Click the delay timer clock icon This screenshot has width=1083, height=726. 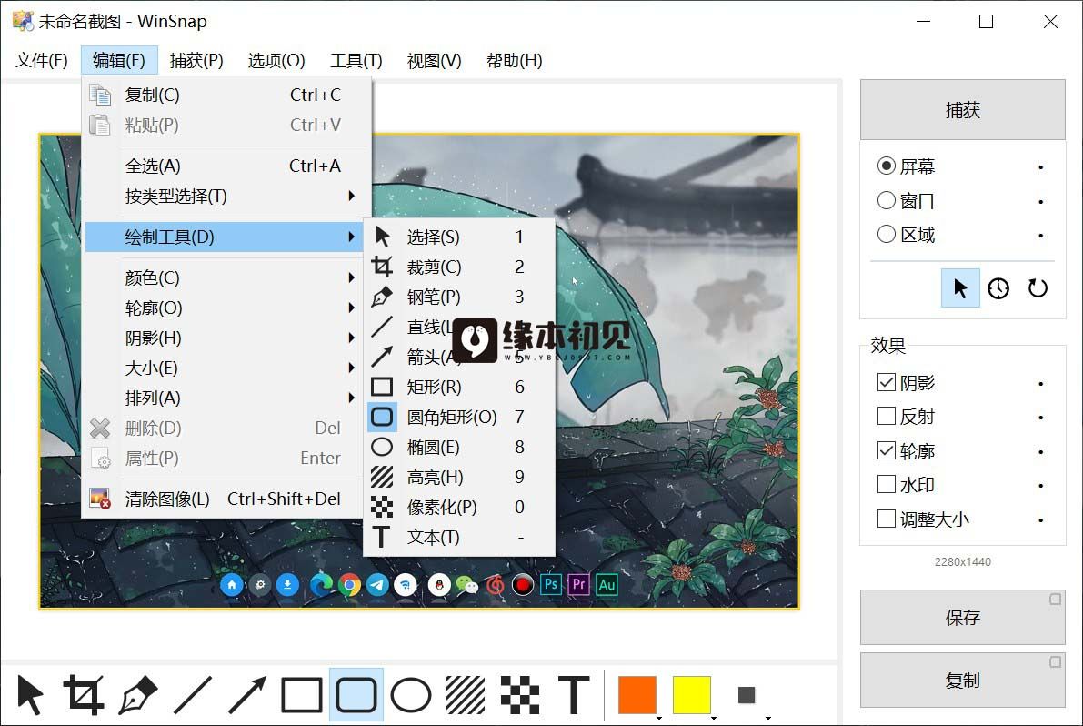point(998,288)
